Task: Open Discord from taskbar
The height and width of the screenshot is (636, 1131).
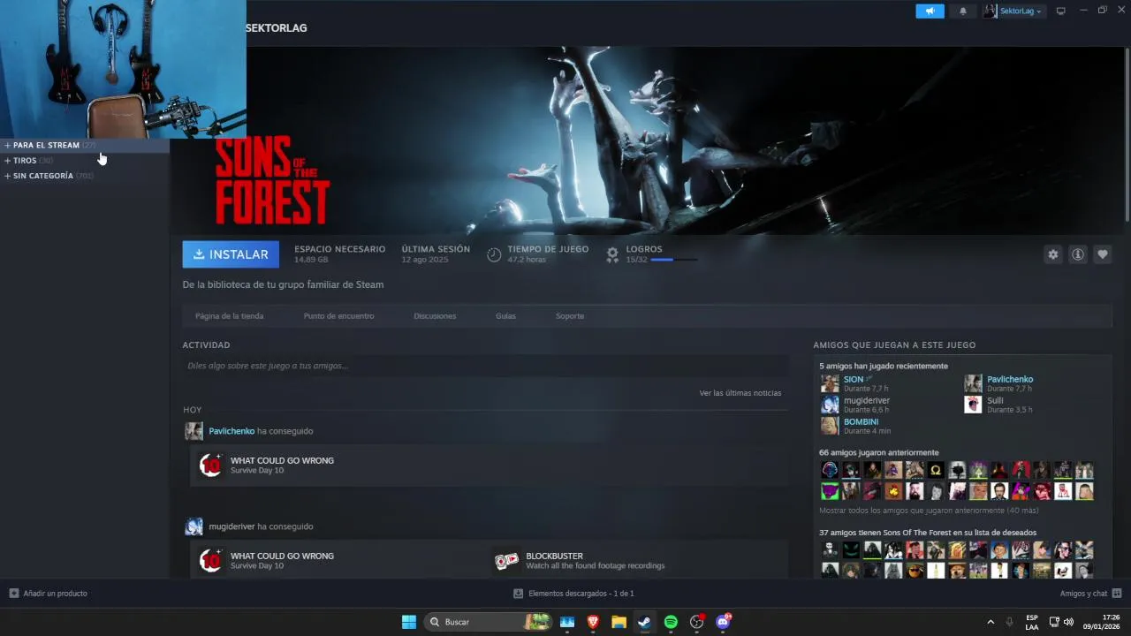Action: [723, 622]
